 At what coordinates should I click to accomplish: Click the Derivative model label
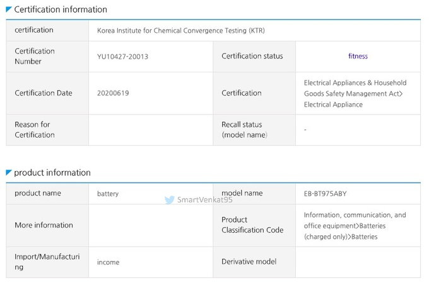(x=249, y=262)
